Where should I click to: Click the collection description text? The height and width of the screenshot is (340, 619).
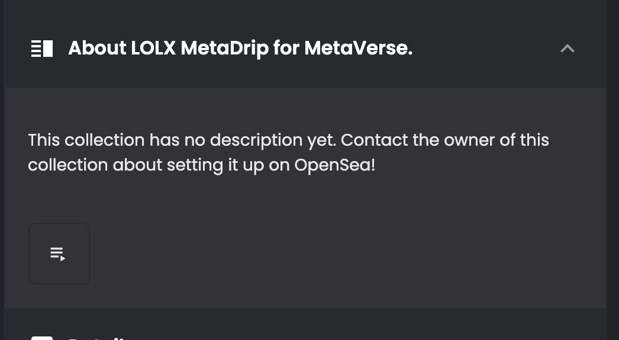tap(288, 152)
